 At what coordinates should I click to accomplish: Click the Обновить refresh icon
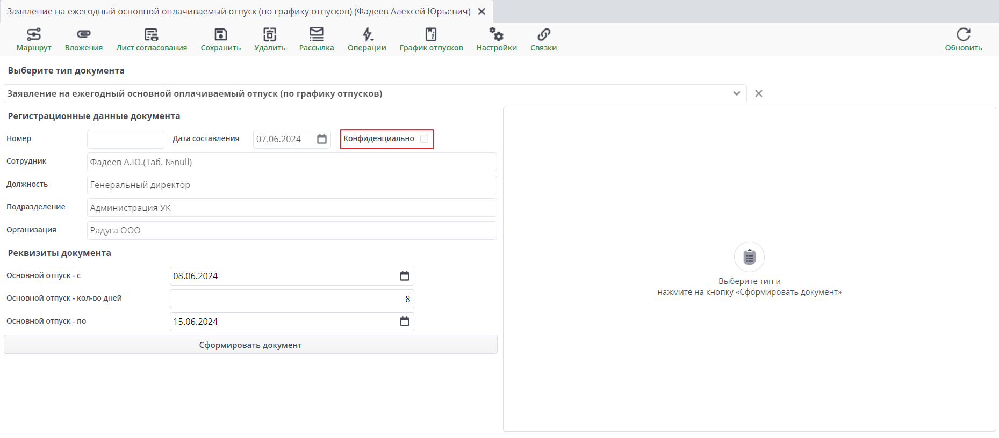(964, 34)
